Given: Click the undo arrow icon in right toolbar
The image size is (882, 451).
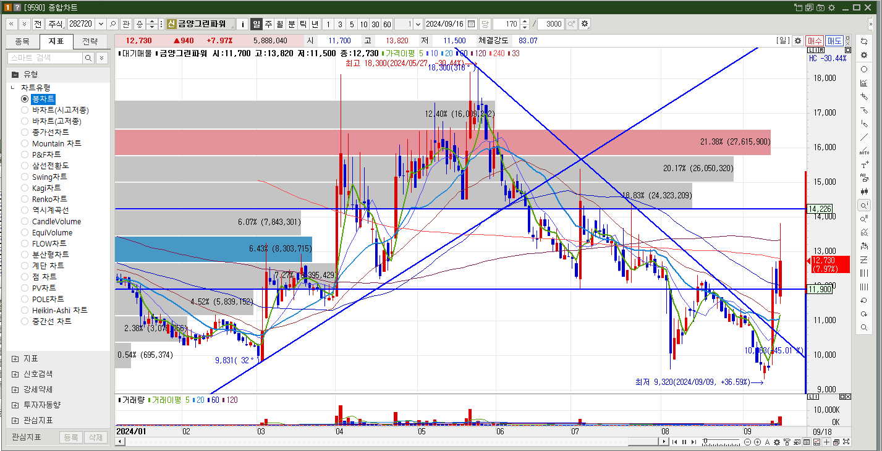Looking at the screenshot, I should click(x=863, y=300).
